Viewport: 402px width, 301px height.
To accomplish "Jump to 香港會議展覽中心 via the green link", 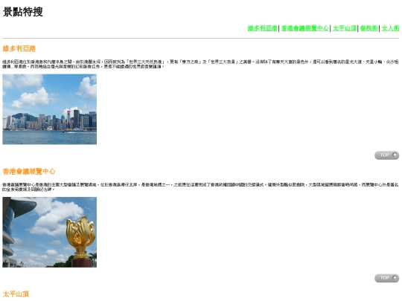I will (x=305, y=28).
